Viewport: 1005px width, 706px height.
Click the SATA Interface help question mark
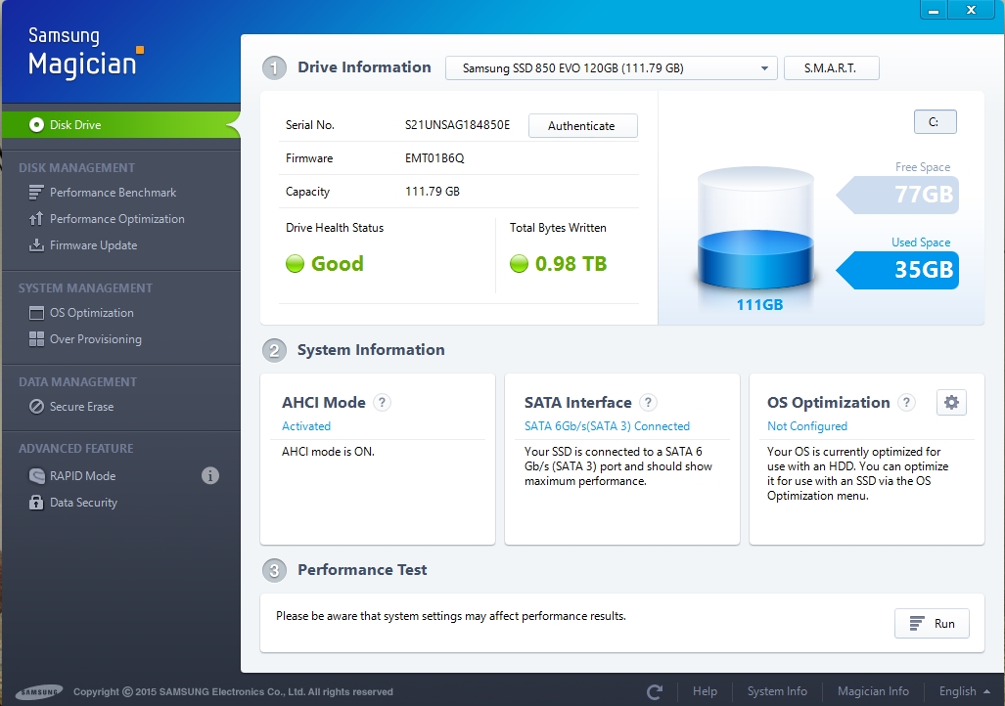coord(648,402)
